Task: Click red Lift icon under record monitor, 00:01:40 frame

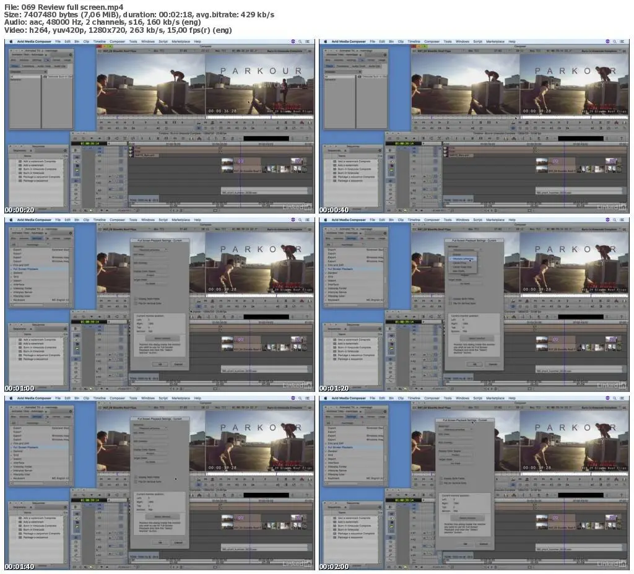Action: click(302, 479)
